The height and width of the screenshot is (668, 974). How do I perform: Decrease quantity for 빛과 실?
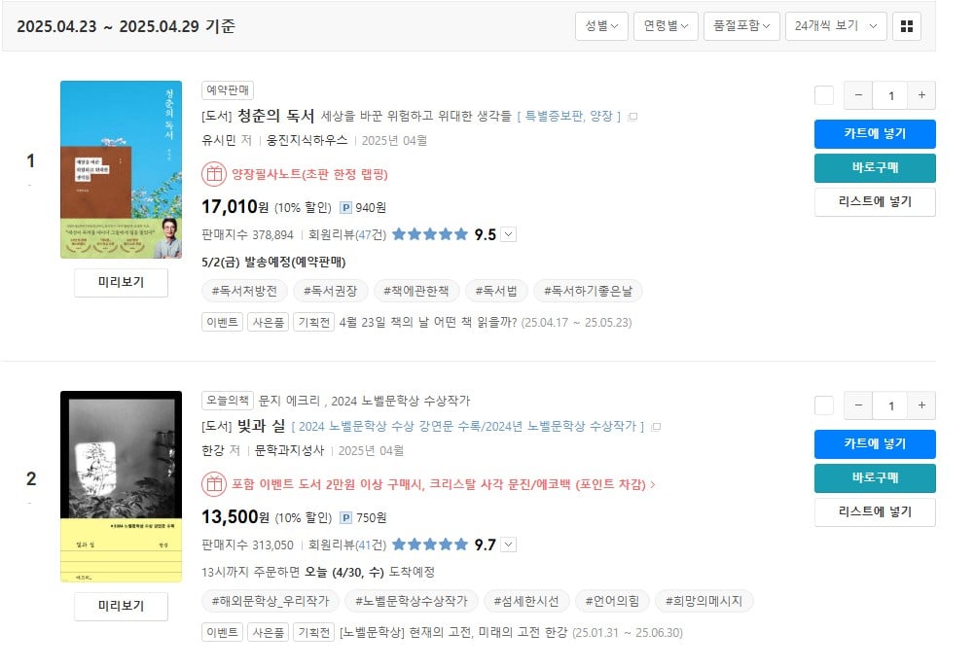click(858, 405)
